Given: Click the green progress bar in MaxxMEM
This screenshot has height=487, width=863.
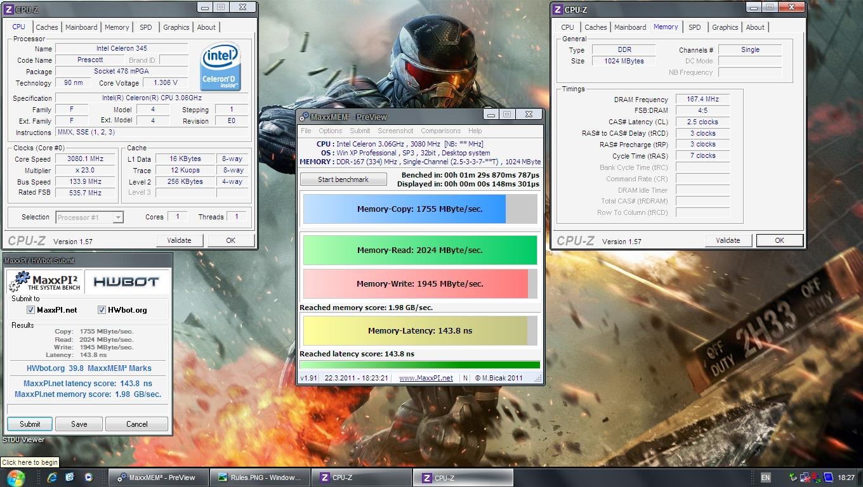Looking at the screenshot, I should coord(420,365).
